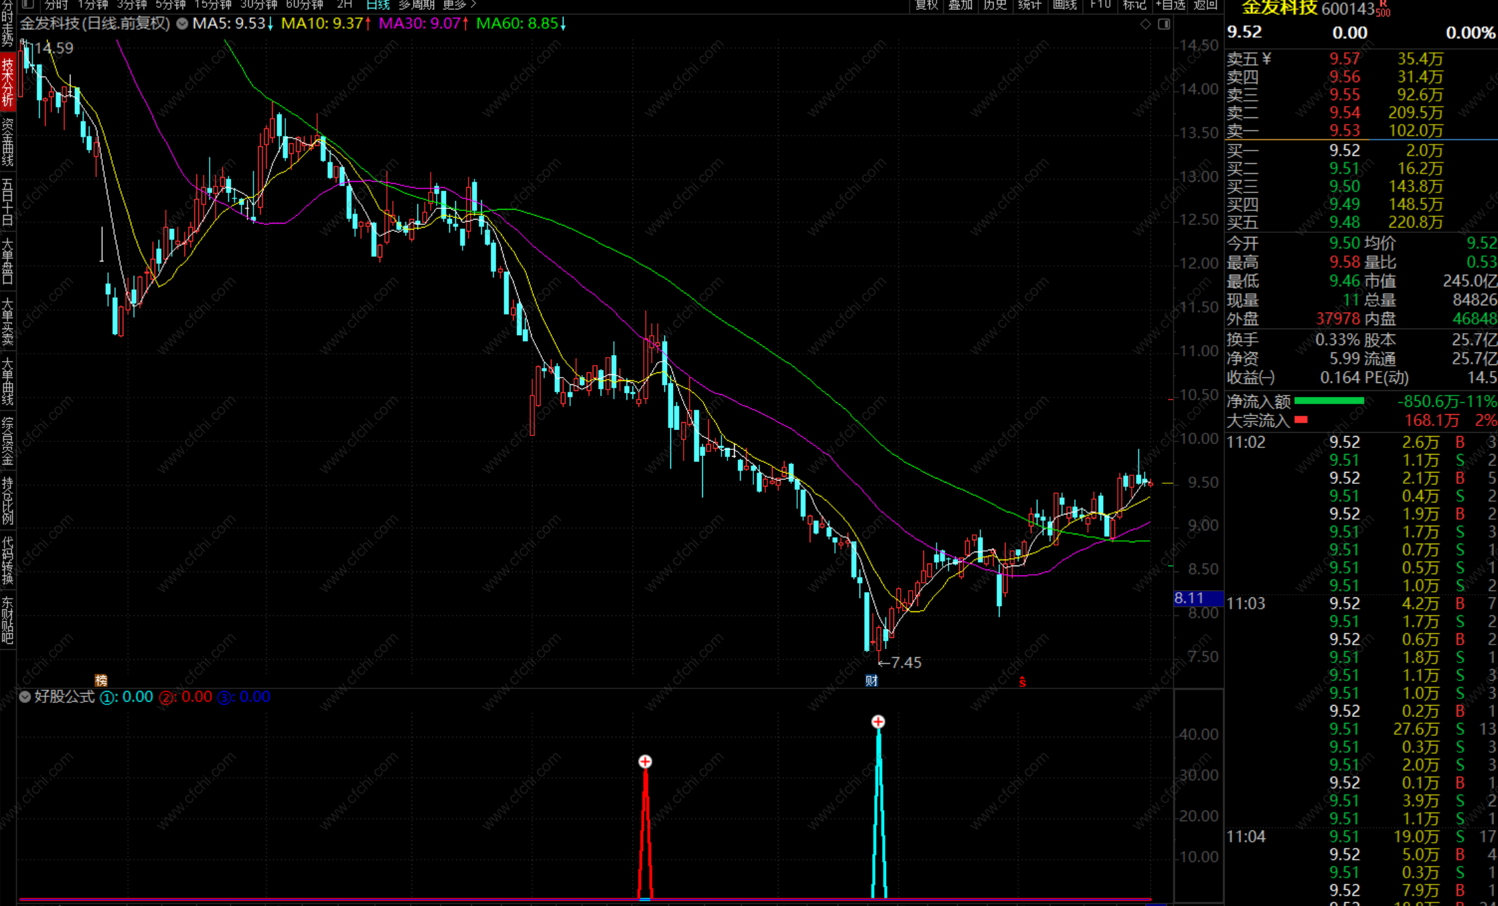Expand the 金发科技 MA indicator dropdown arrow
This screenshot has height=906, width=1498.
[x=182, y=24]
